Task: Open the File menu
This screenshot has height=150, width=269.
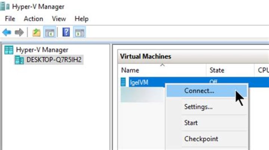Action: tap(10, 19)
